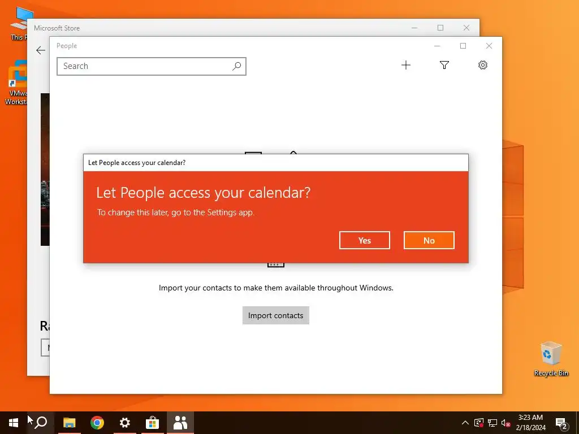
Task: Select the Recycle Bin desktop icon
Action: [551, 359]
